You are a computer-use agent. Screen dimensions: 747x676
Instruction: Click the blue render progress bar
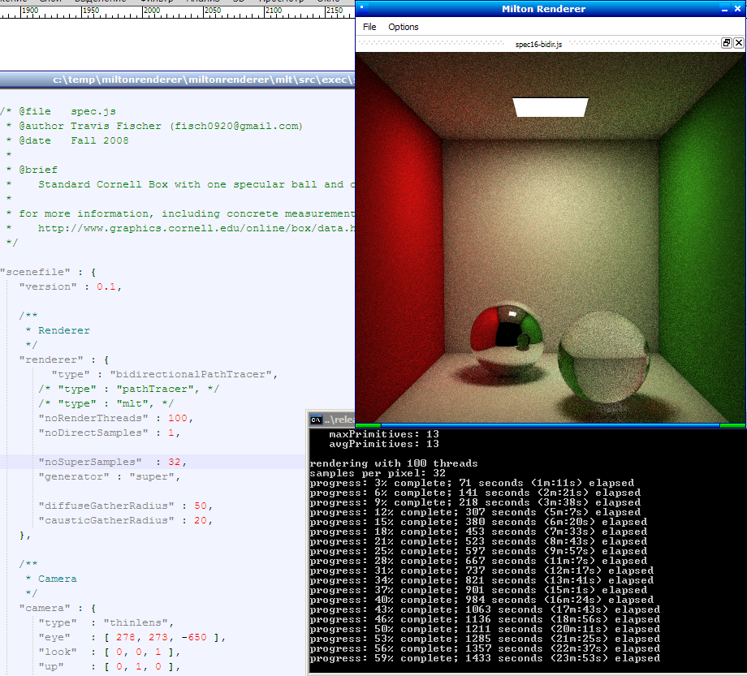[550, 424]
